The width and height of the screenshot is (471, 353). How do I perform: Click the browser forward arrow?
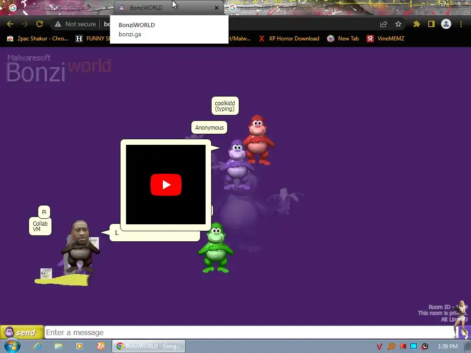coord(25,24)
